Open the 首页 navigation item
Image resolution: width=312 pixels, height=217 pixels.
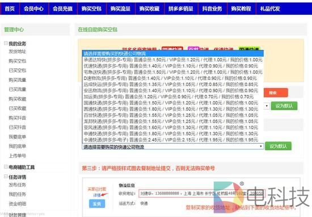coord(10,9)
